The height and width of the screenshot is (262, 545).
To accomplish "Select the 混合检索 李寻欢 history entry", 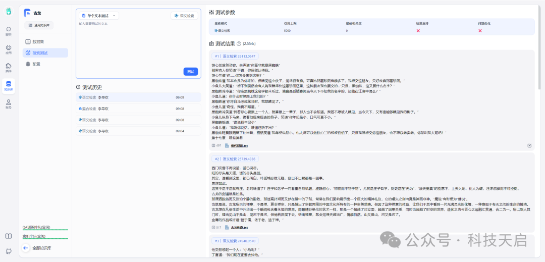I will pos(138,109).
